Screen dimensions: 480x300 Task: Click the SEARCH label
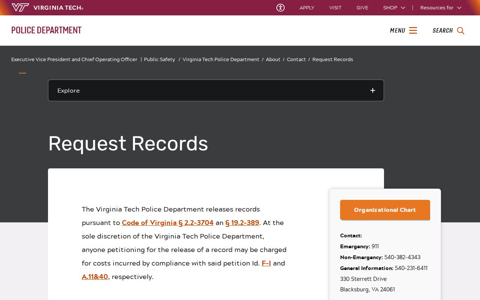click(x=442, y=30)
